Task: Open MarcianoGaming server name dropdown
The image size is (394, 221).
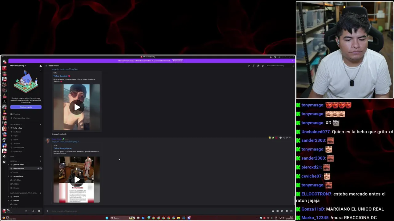Action: coord(18,66)
